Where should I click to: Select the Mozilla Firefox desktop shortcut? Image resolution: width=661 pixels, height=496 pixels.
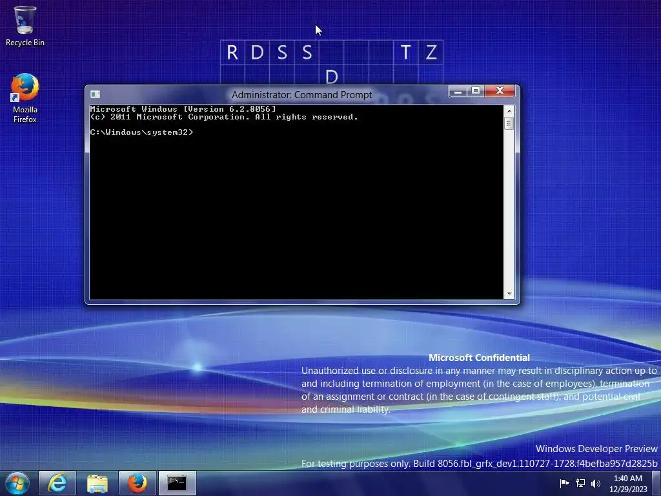coord(25,98)
